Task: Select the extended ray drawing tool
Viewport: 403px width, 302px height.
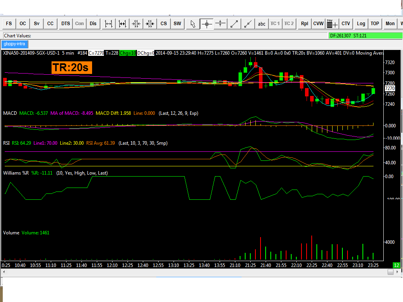Action: coord(248,24)
